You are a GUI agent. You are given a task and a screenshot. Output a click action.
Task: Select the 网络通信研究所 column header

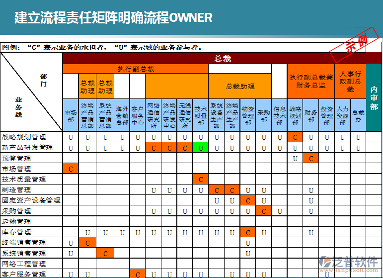(x=153, y=115)
